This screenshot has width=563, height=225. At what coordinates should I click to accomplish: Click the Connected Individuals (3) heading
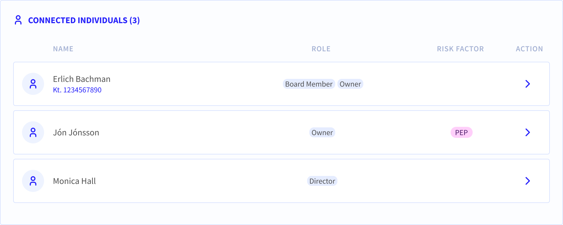(84, 20)
